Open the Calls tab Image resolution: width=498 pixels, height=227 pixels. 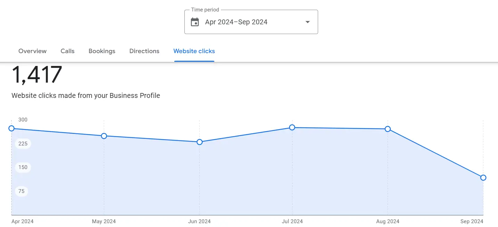(x=67, y=51)
